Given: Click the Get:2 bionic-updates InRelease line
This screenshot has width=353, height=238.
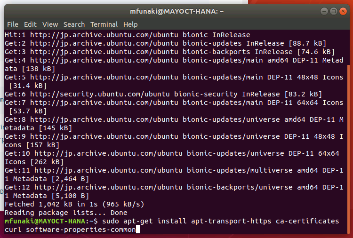Looking at the screenshot, I should 166,43.
